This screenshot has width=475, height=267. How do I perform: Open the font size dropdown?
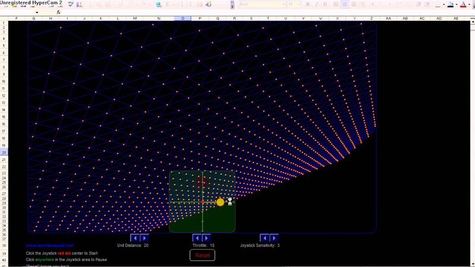click(299, 4)
